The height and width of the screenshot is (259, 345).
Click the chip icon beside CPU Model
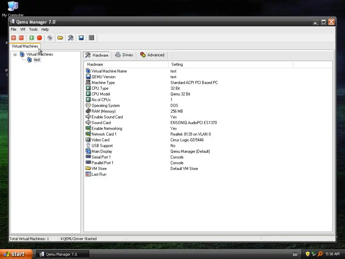(88, 94)
